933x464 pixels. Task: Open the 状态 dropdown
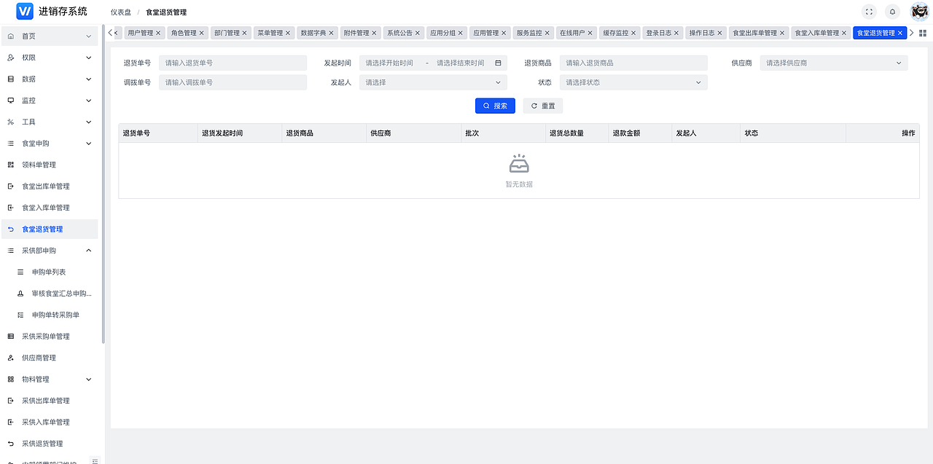(633, 82)
